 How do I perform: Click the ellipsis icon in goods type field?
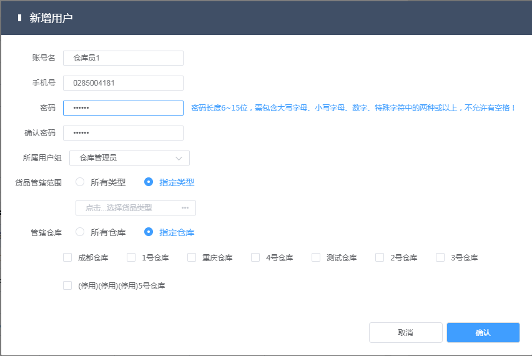185,208
